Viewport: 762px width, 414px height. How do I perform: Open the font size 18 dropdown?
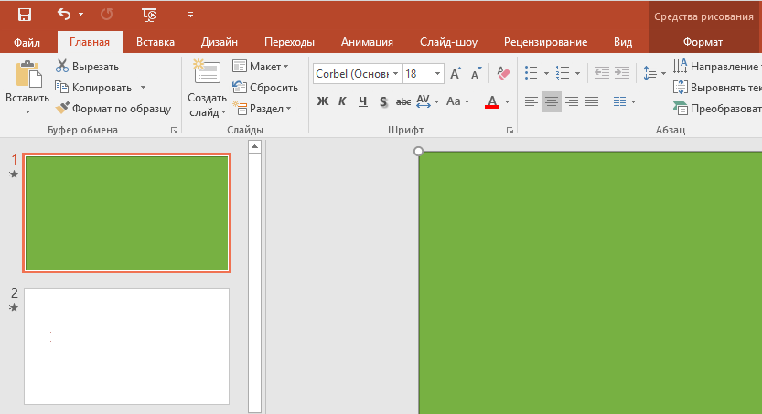click(438, 74)
